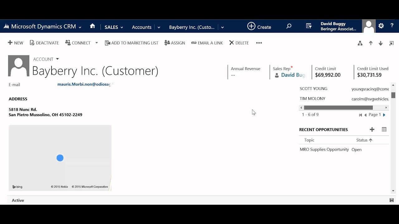Image resolution: width=399 pixels, height=224 pixels.
Task: Click the Active status text
Action: [18, 200]
